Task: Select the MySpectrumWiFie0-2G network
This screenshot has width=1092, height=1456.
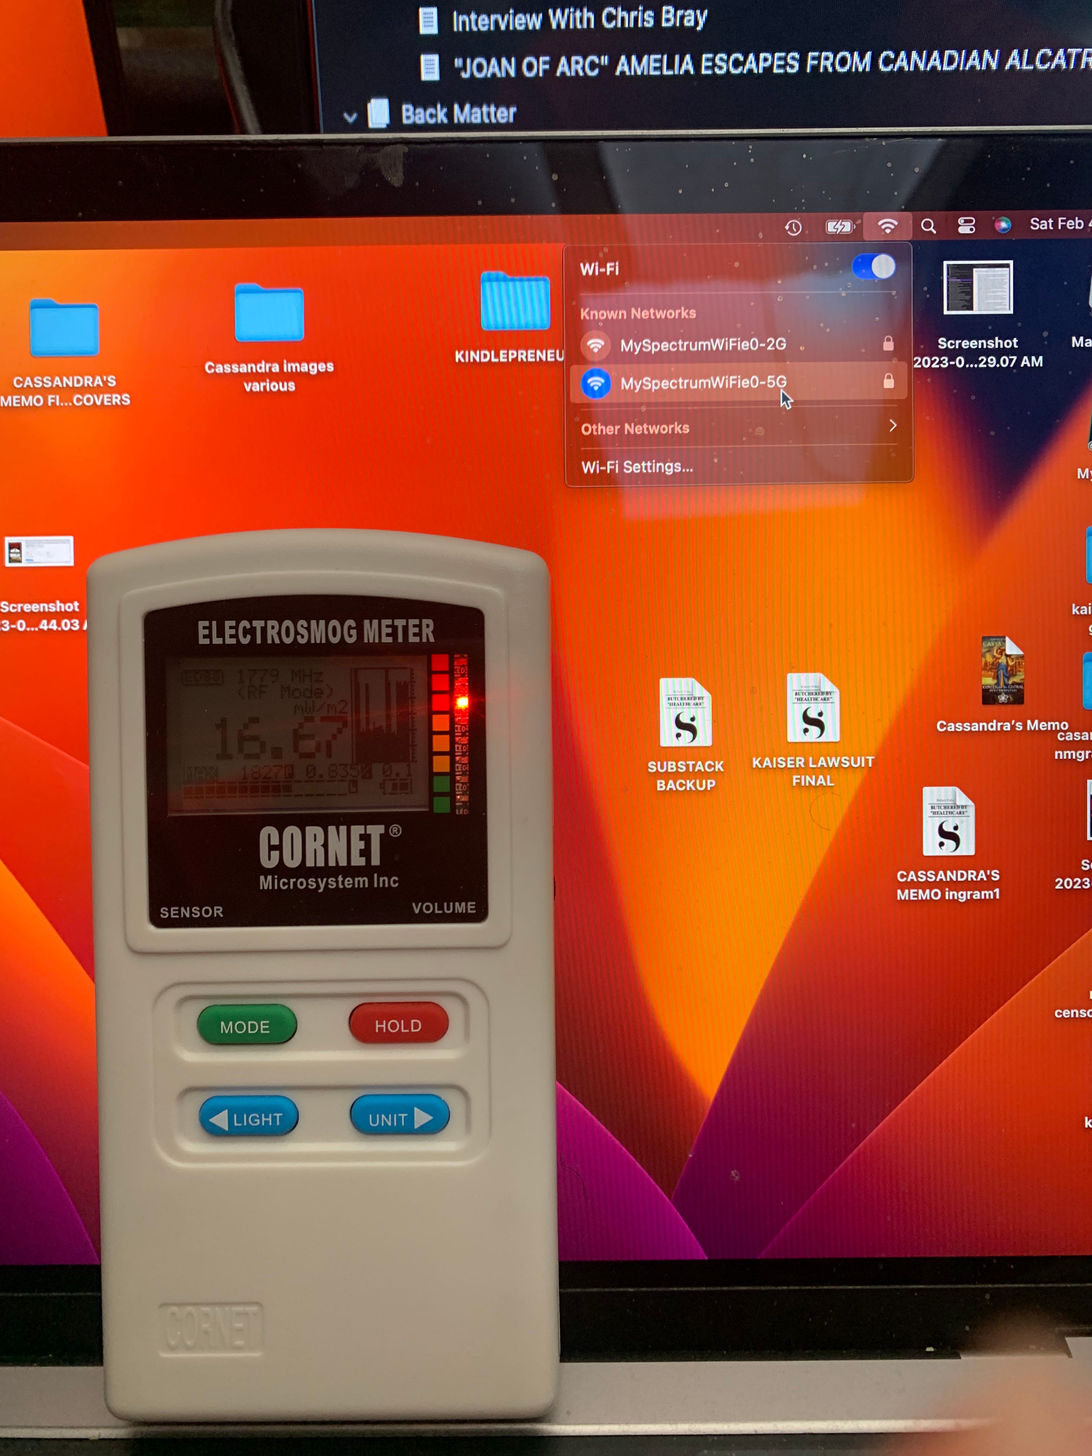Action: coord(702,344)
